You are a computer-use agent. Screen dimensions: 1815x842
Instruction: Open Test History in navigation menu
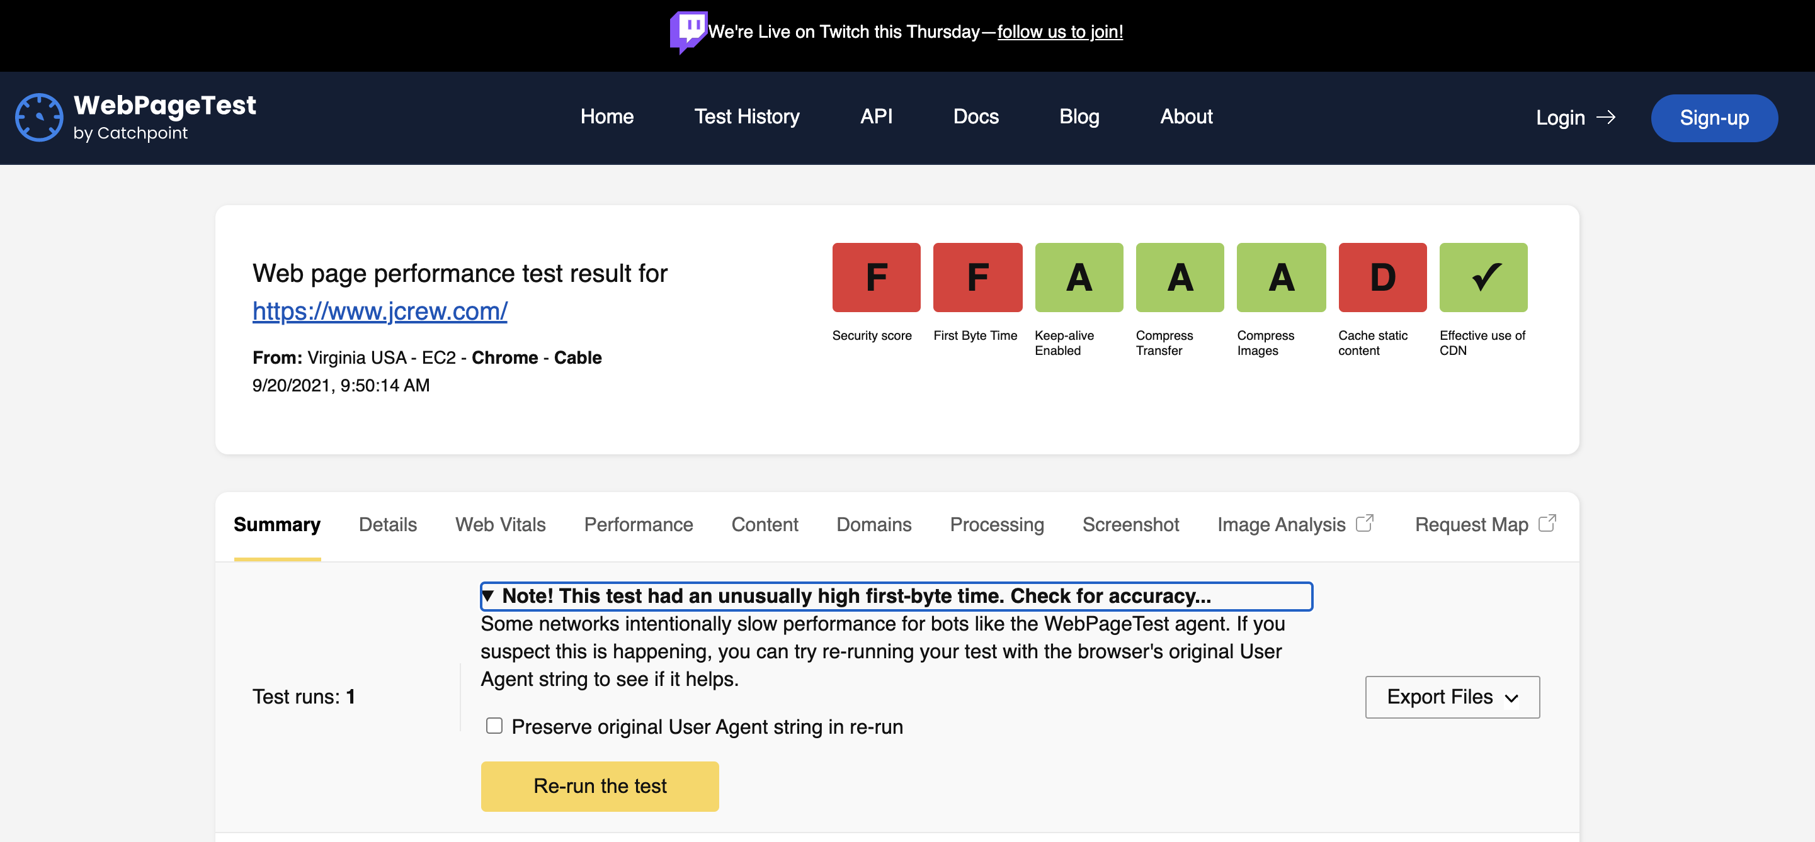pyautogui.click(x=746, y=116)
